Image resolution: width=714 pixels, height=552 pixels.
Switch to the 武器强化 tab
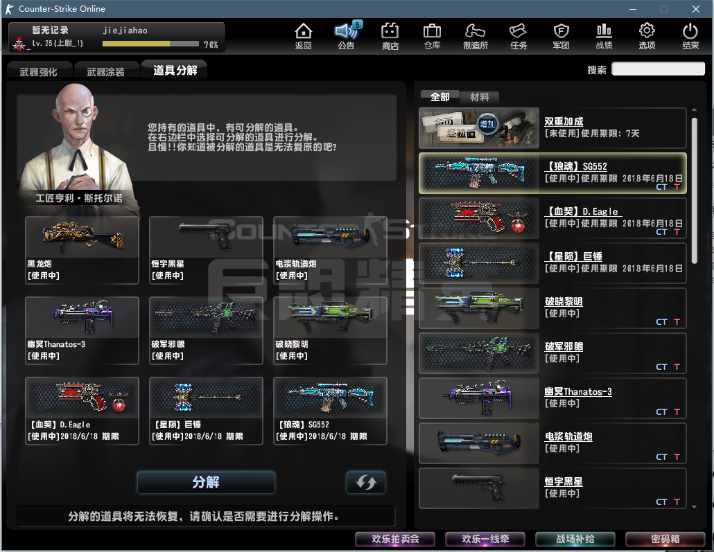coord(39,71)
